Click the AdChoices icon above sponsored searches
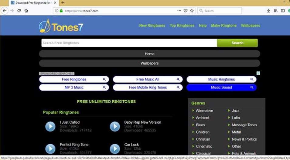This screenshot has width=290, height=160. click(x=258, y=73)
